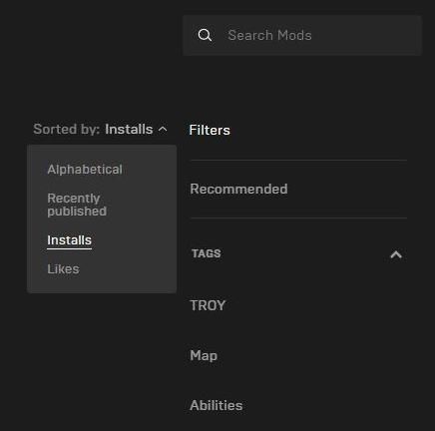435x431 pixels.
Task: Focus the Search Mods input field
Action: coord(302,35)
